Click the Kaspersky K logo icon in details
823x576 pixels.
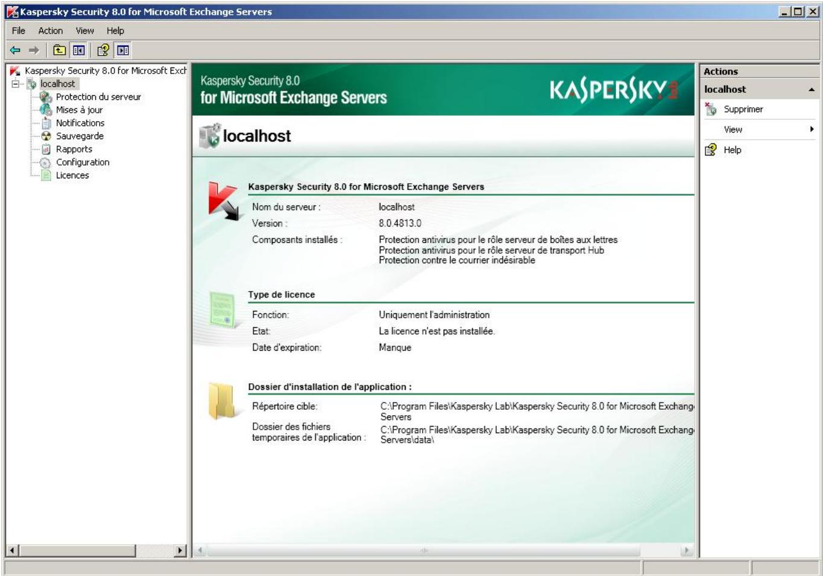pos(223,201)
